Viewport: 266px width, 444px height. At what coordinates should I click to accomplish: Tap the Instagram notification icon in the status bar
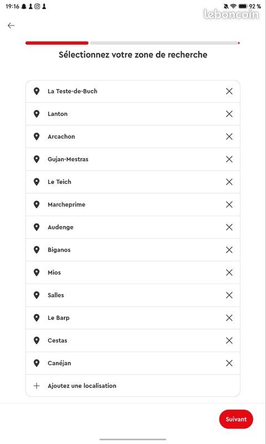(37, 6)
